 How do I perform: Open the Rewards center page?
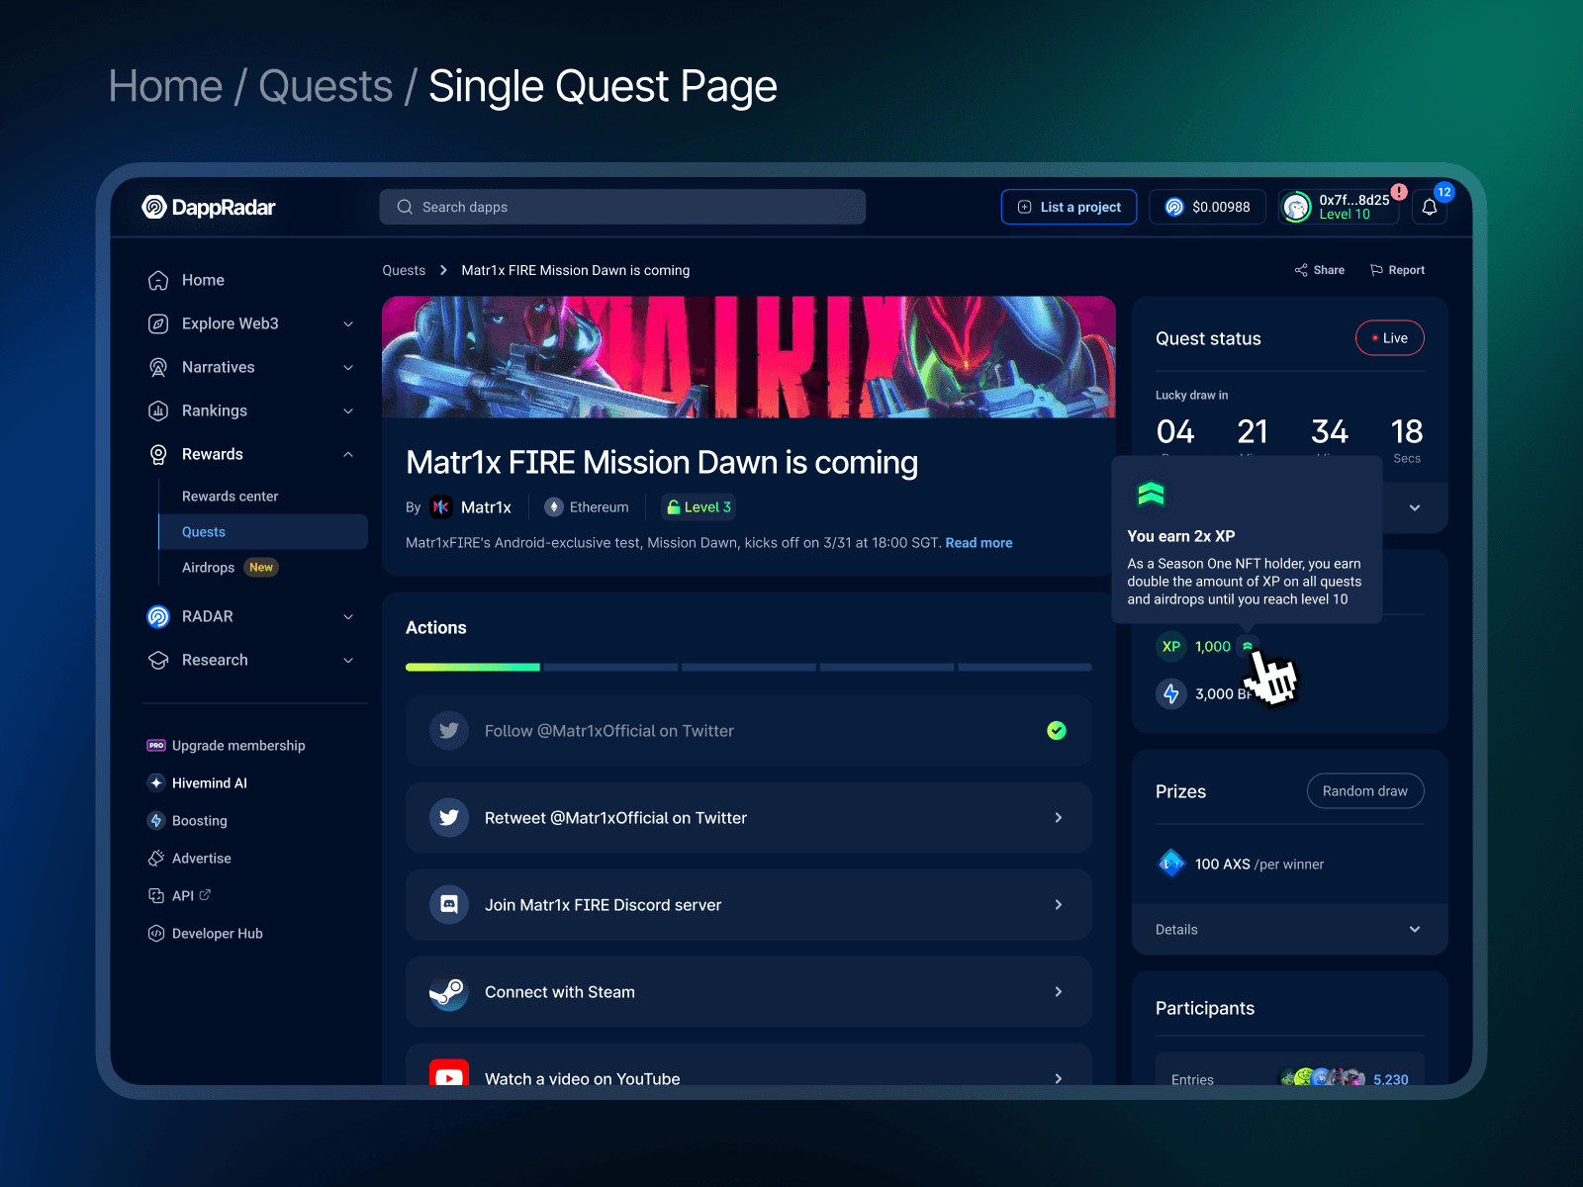[230, 496]
